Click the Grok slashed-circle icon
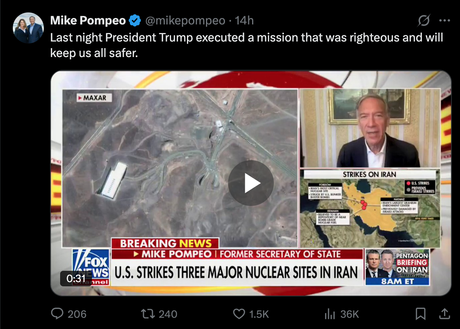The image size is (460, 329). [424, 20]
